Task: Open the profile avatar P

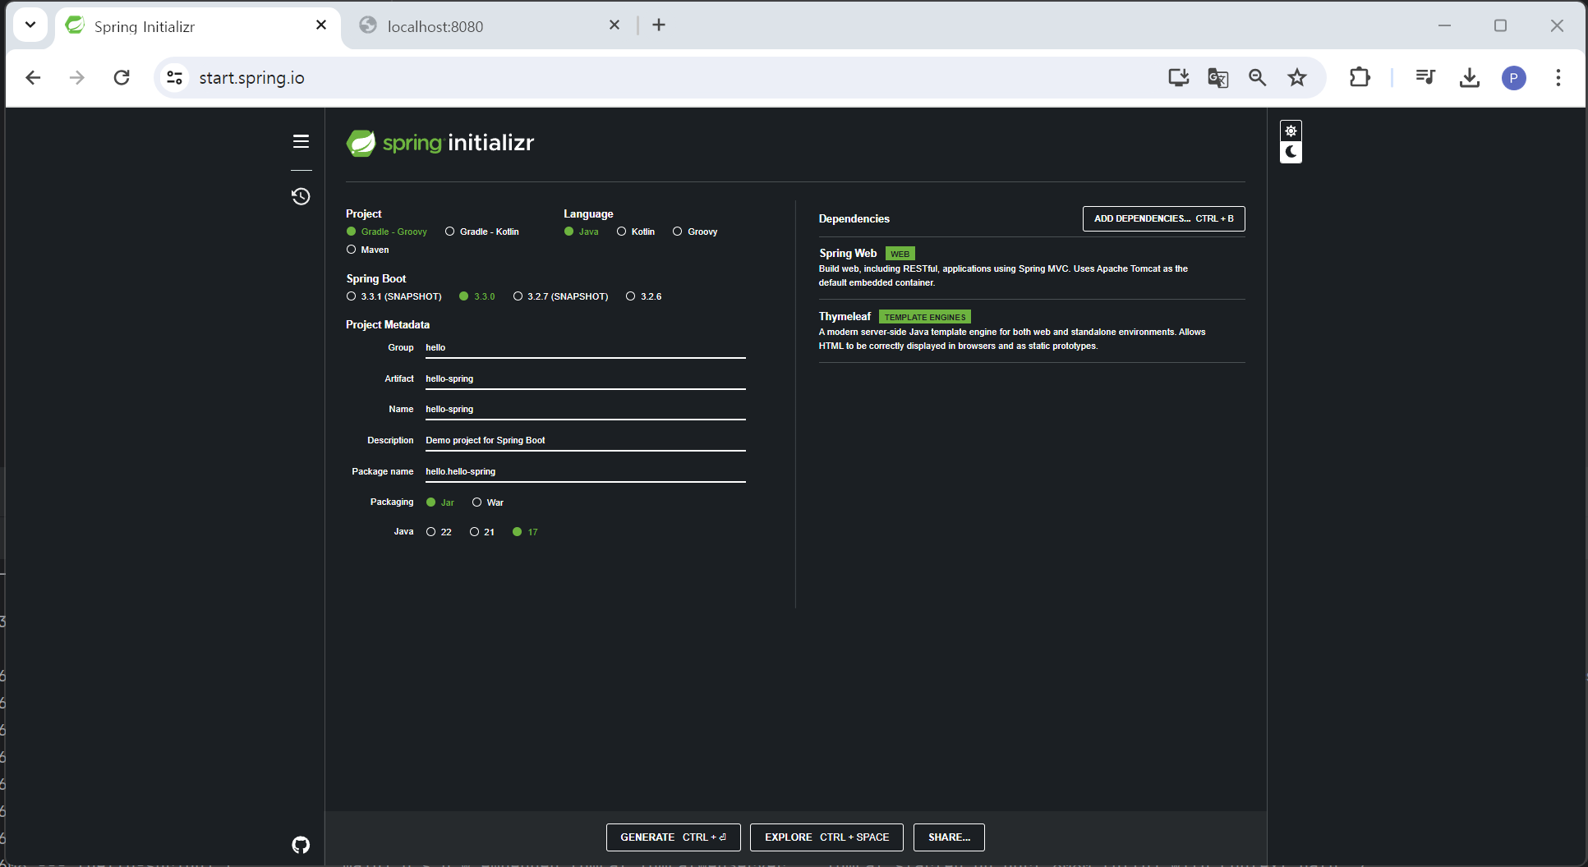Action: click(x=1514, y=78)
